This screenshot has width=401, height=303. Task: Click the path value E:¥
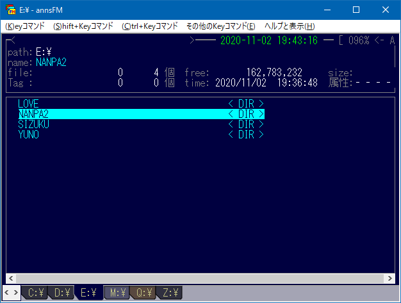pyautogui.click(x=44, y=52)
